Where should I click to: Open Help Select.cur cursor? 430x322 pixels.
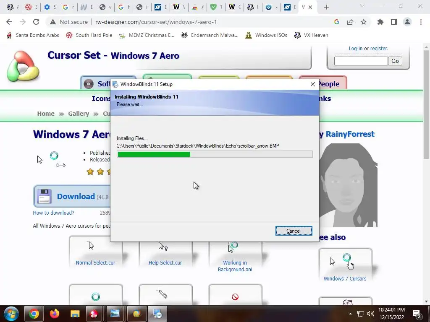pyautogui.click(x=165, y=252)
